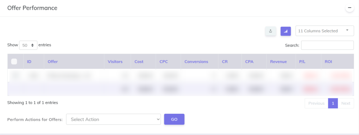Image resolution: width=359 pixels, height=135 pixels.
Task: Sort table by Cost column header
Action: click(x=139, y=62)
